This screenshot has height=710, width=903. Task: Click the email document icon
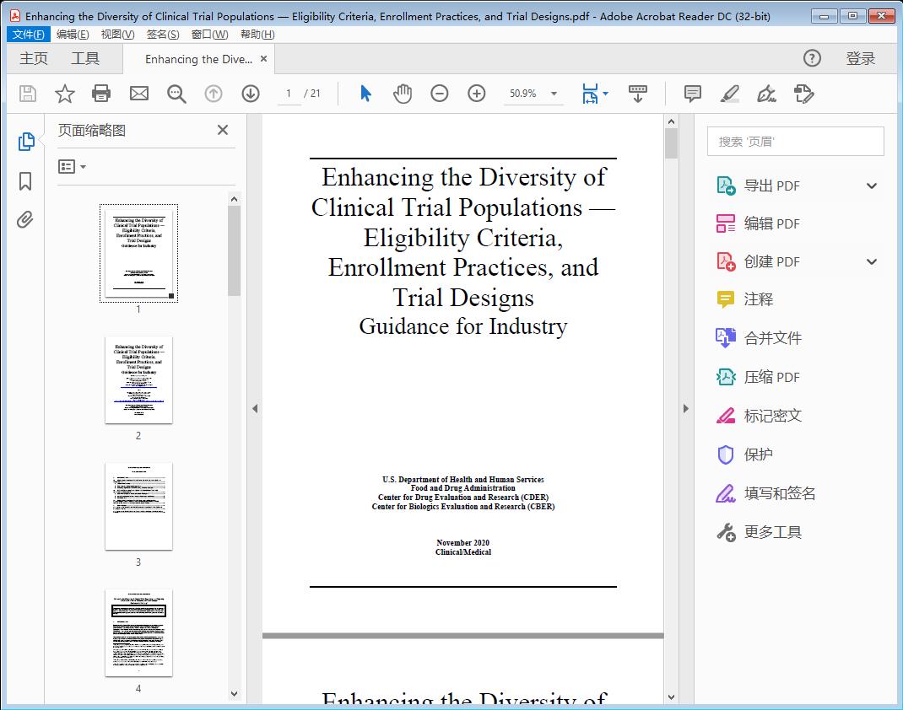138,94
